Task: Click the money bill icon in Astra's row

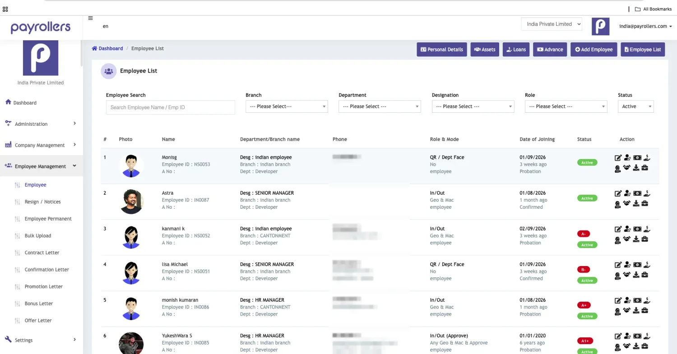Action: point(637,193)
